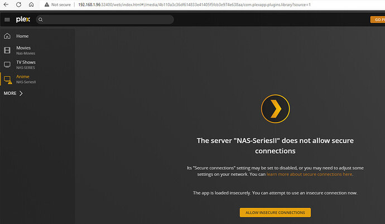Select the browser address bar URL
This screenshot has height=224, width=385.
(x=194, y=4)
